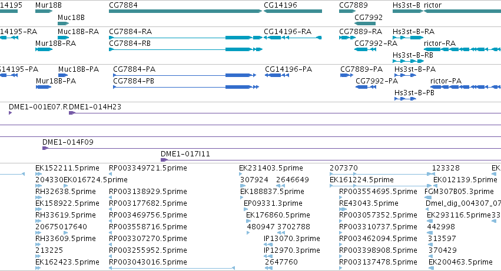
Task: Click the EK188837.5prime EST label
Action: click(272, 192)
